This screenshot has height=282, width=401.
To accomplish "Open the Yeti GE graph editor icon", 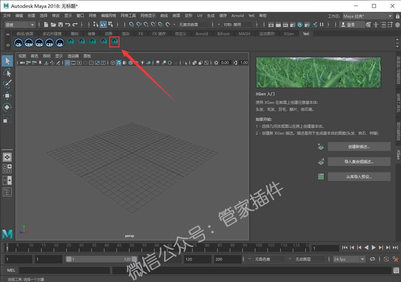I will click(60, 43).
